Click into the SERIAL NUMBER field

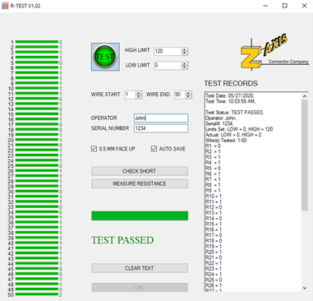click(161, 128)
